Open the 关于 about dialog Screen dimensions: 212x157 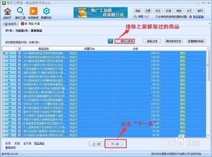tap(189, 11)
